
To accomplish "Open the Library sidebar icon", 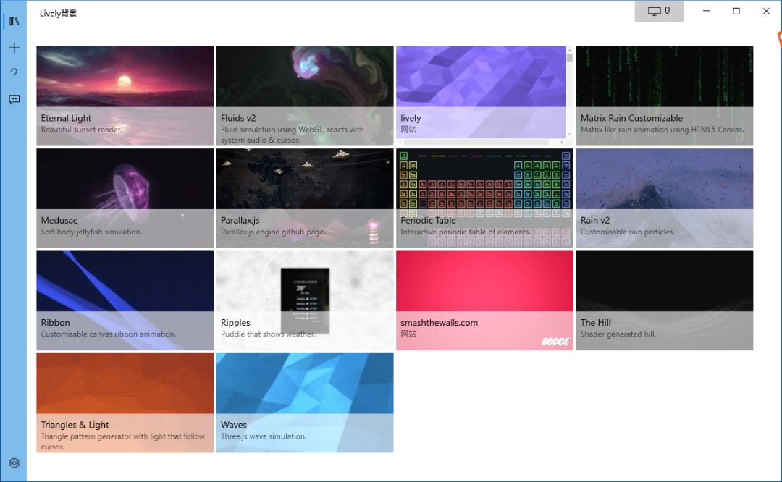I will (14, 22).
